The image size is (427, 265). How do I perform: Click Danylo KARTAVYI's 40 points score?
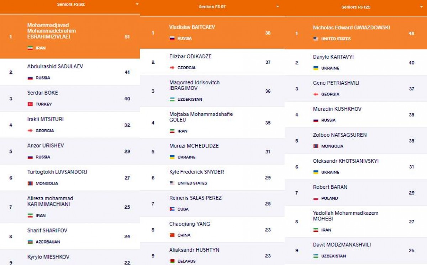tap(411, 63)
